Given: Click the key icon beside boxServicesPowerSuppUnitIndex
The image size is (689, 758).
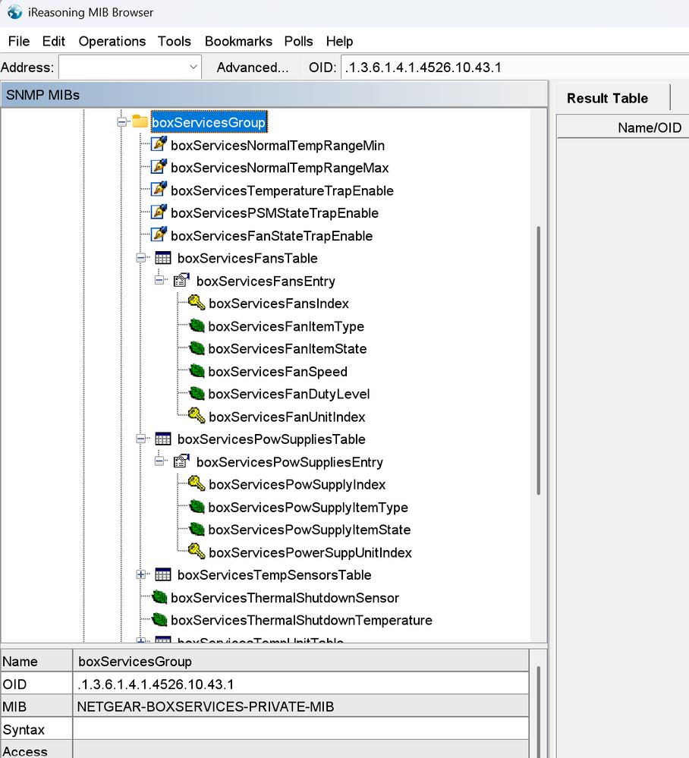Looking at the screenshot, I should tap(197, 551).
